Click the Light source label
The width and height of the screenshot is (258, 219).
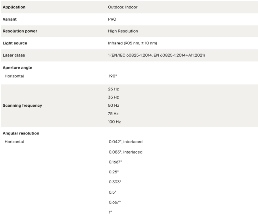coord(15,43)
